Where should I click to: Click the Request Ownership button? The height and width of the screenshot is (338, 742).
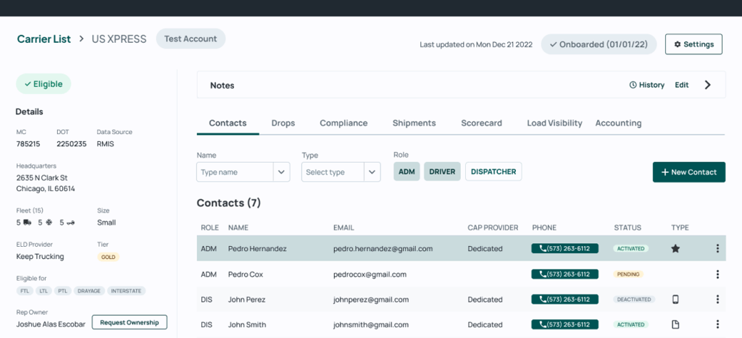pyautogui.click(x=129, y=322)
